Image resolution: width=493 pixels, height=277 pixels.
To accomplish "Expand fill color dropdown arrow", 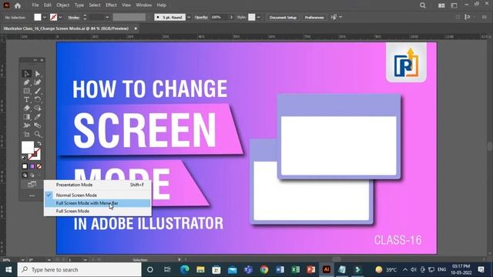I will [x=45, y=17].
